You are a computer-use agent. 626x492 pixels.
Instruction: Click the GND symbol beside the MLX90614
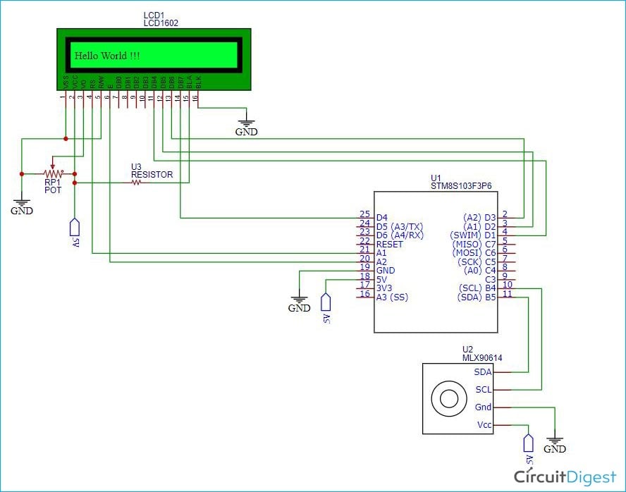[x=554, y=439]
